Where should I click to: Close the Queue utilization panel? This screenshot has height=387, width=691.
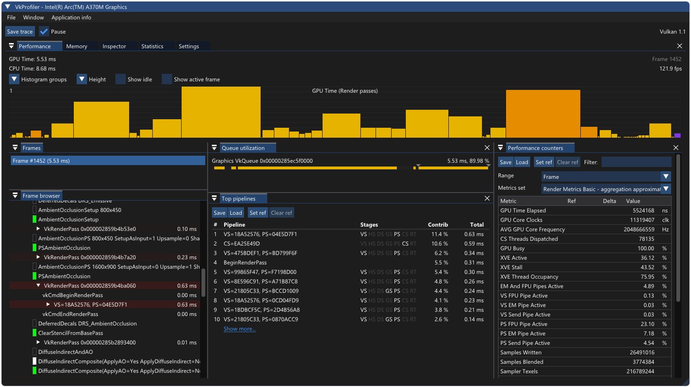click(x=487, y=148)
